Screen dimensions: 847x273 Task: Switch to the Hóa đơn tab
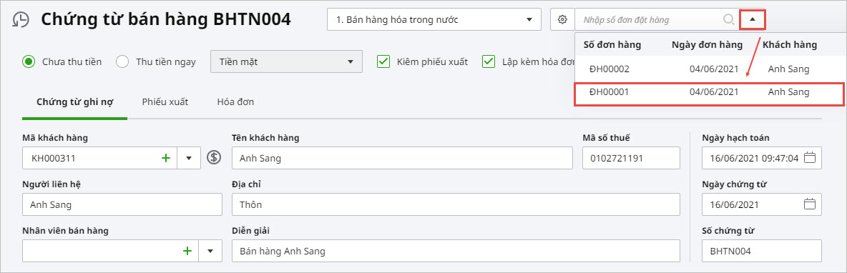pyautogui.click(x=235, y=101)
